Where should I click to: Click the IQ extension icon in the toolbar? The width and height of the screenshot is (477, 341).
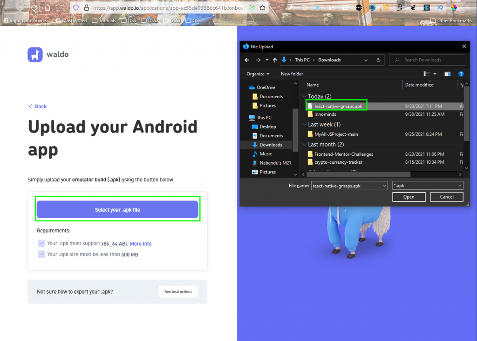441,8
